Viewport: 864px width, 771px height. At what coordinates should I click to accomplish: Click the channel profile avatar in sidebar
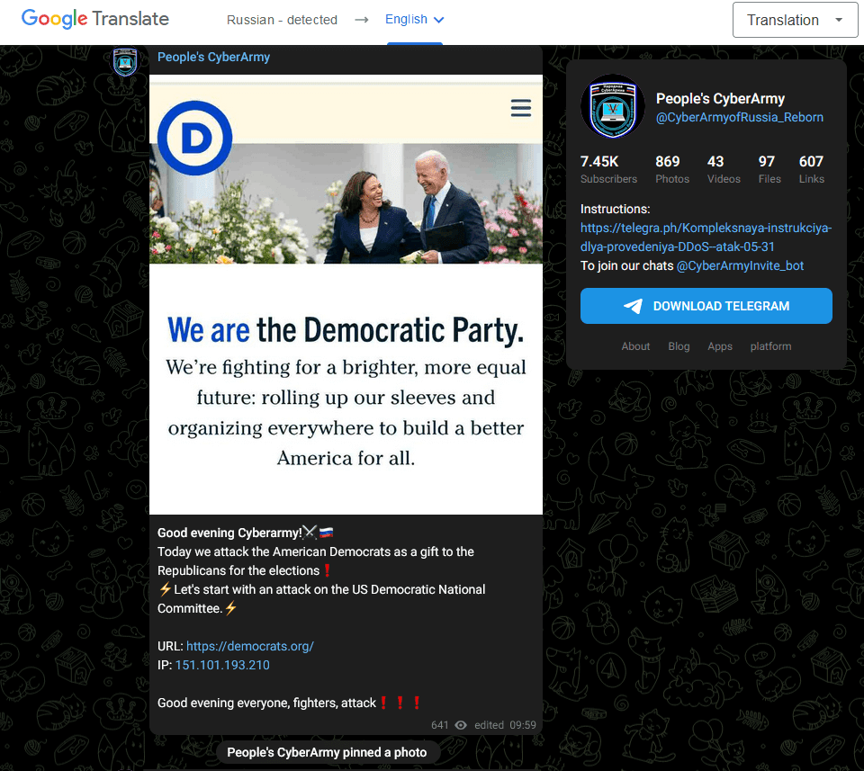(x=613, y=106)
